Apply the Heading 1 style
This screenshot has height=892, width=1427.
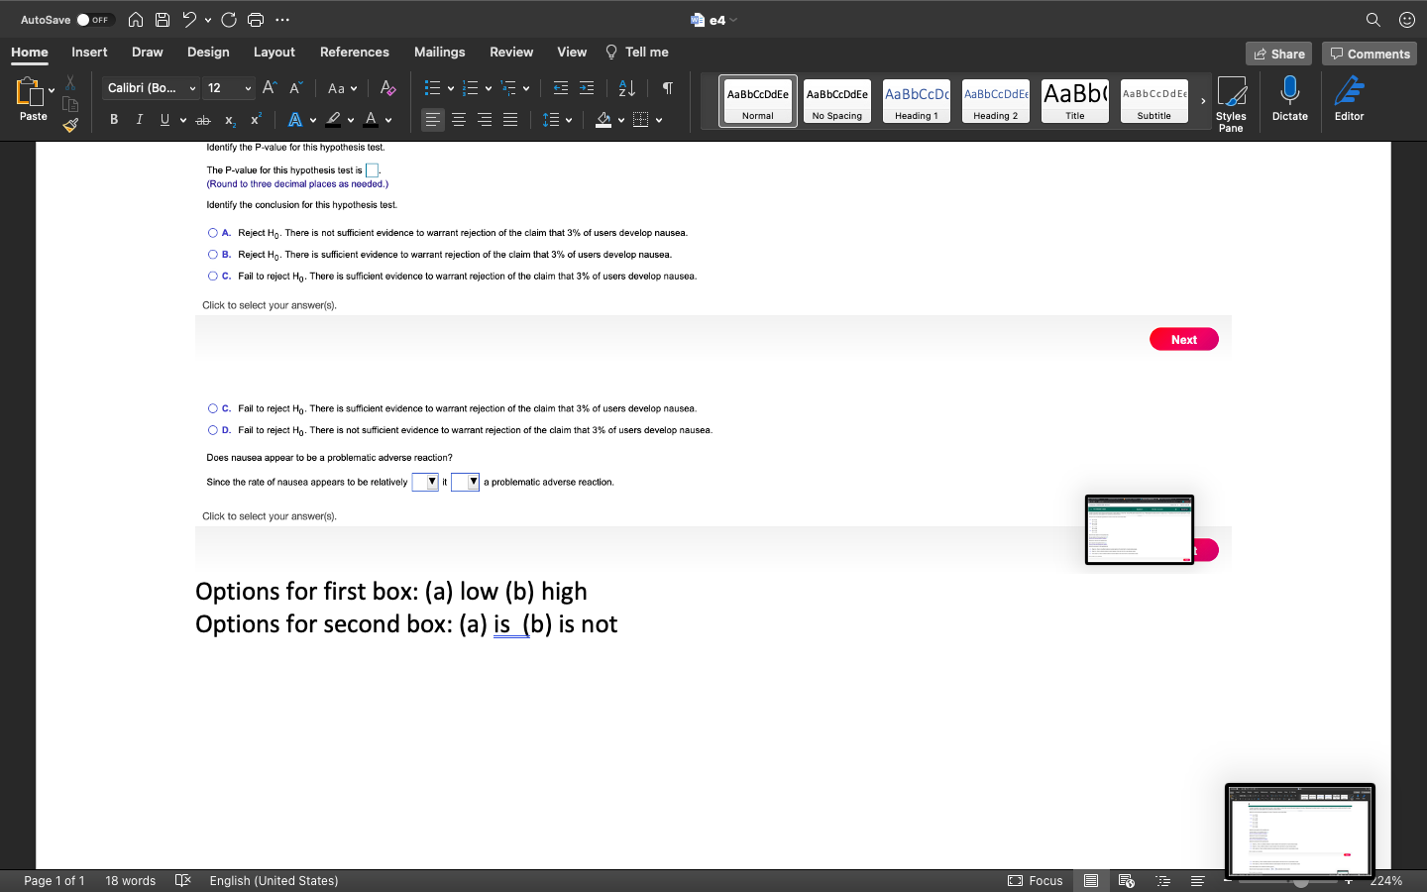(x=916, y=99)
